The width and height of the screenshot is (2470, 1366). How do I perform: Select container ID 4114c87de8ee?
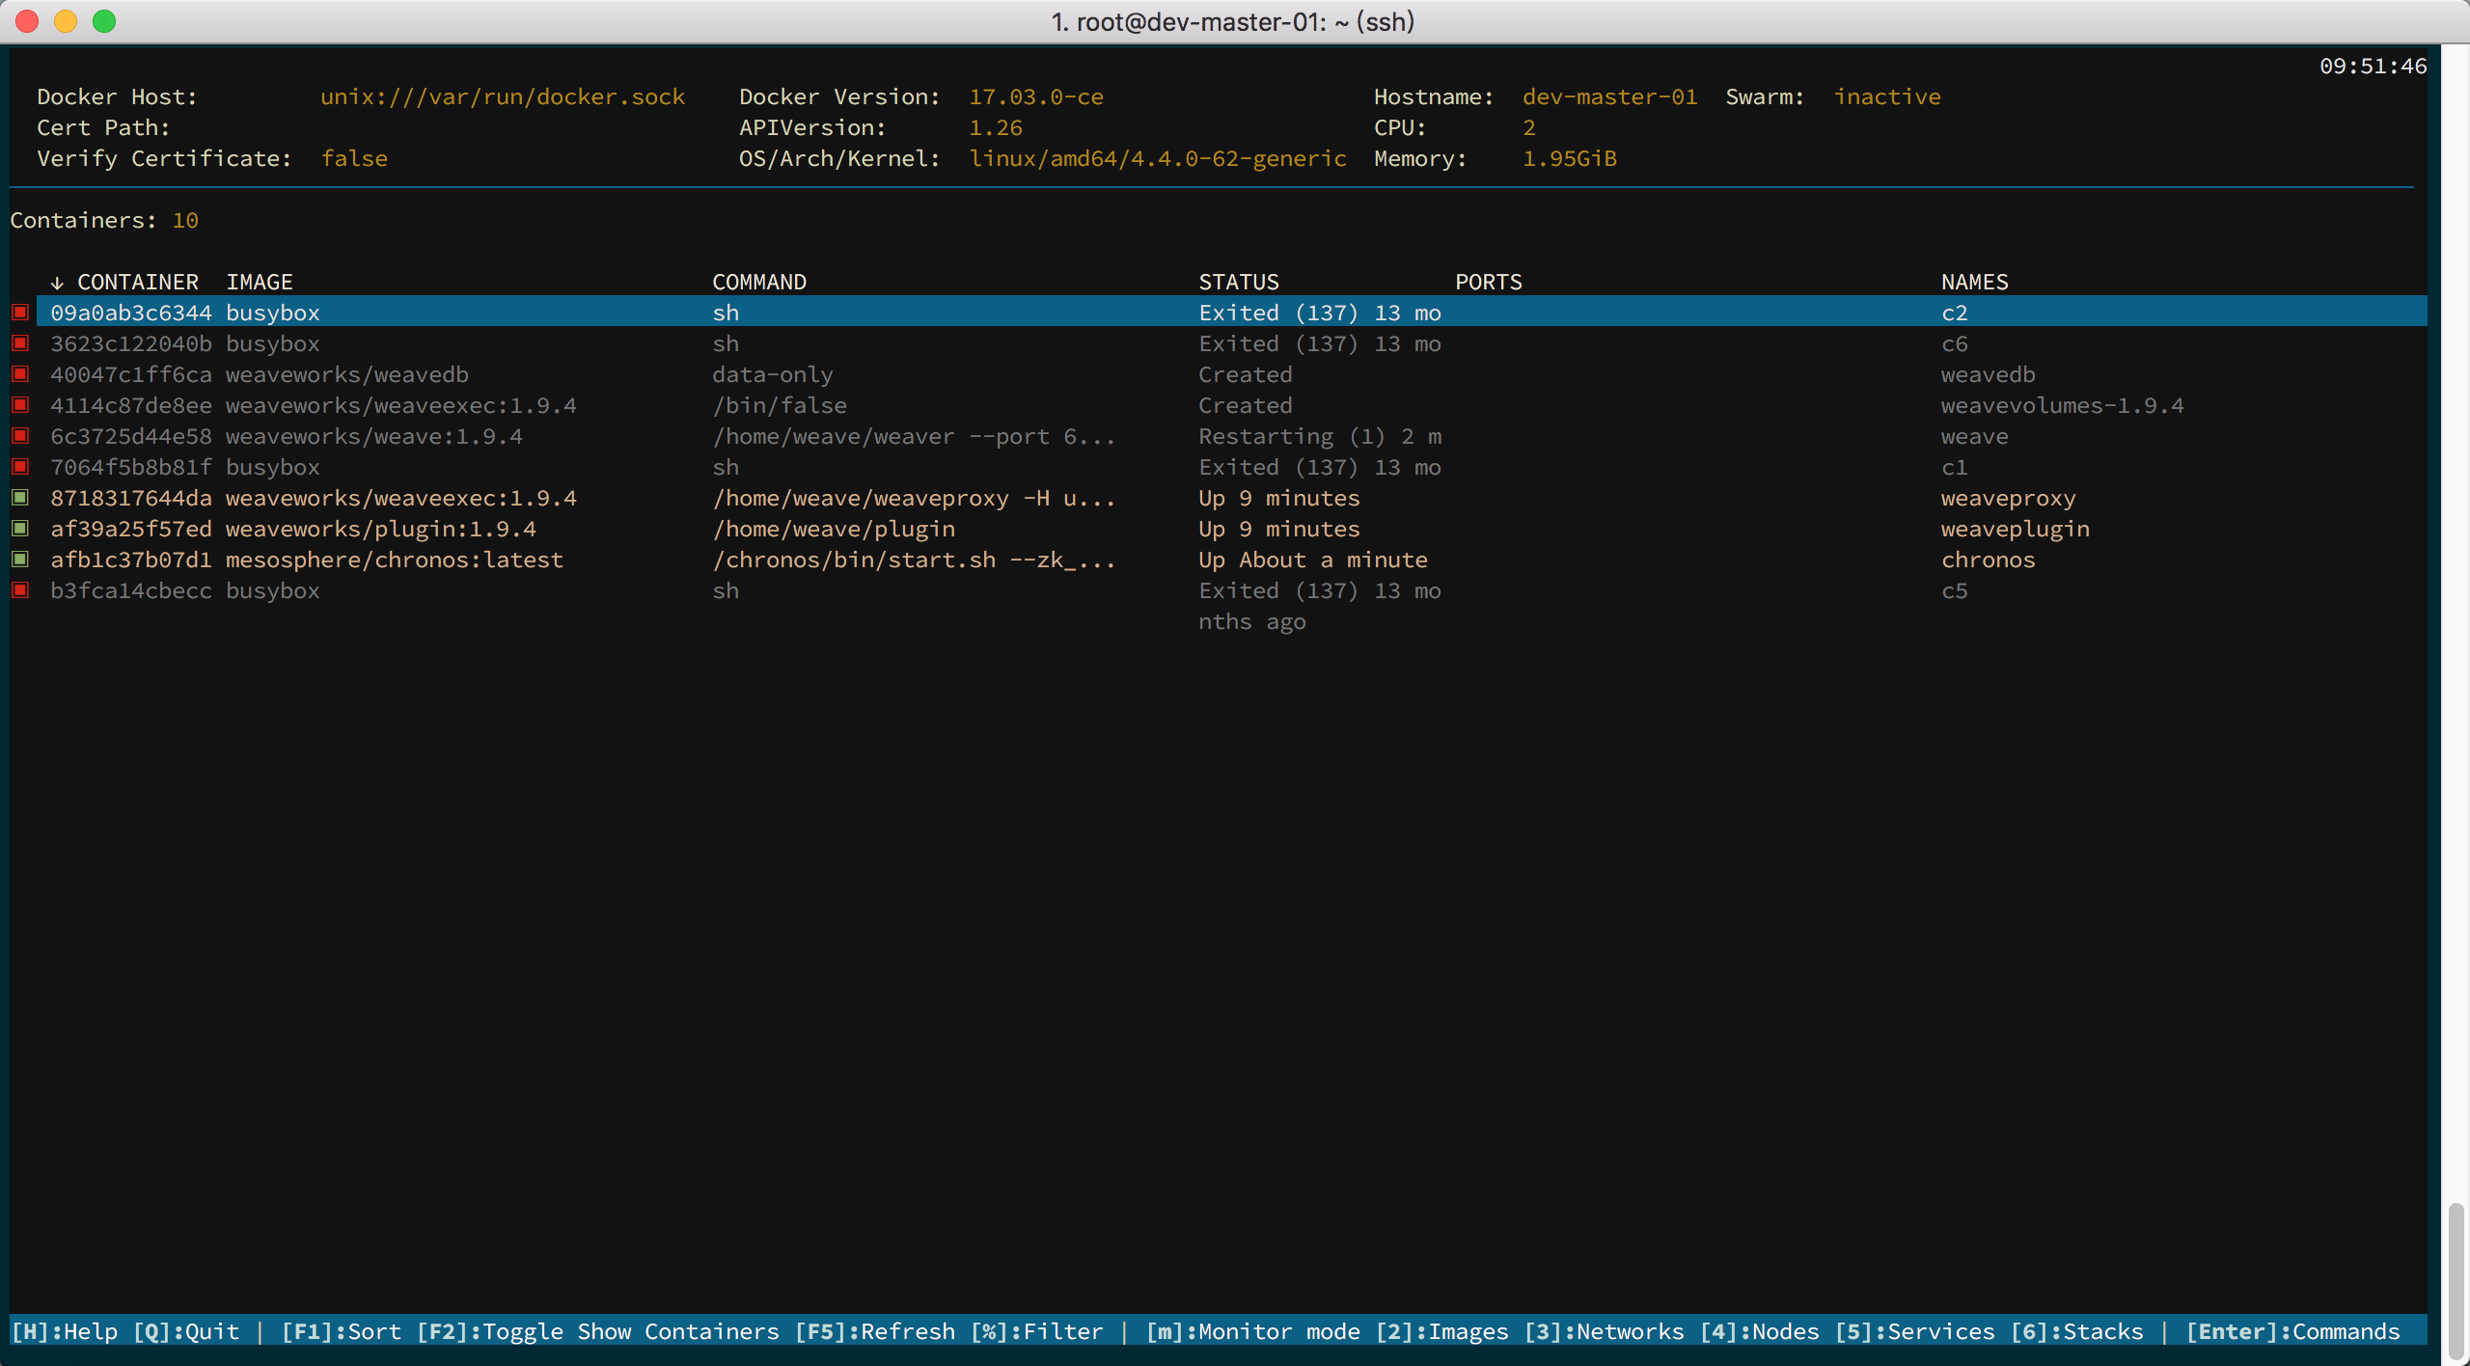tap(131, 405)
